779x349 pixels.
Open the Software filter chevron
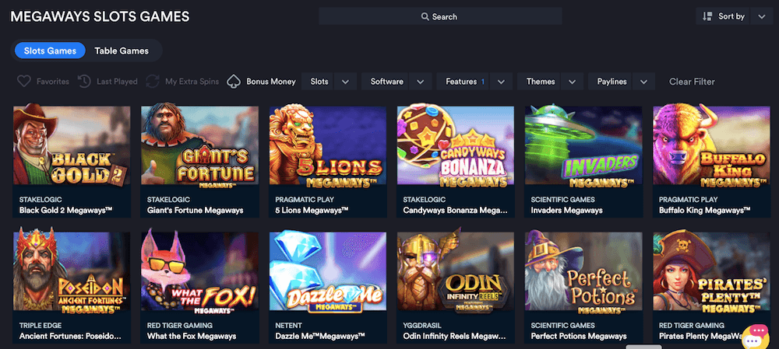[x=421, y=82]
